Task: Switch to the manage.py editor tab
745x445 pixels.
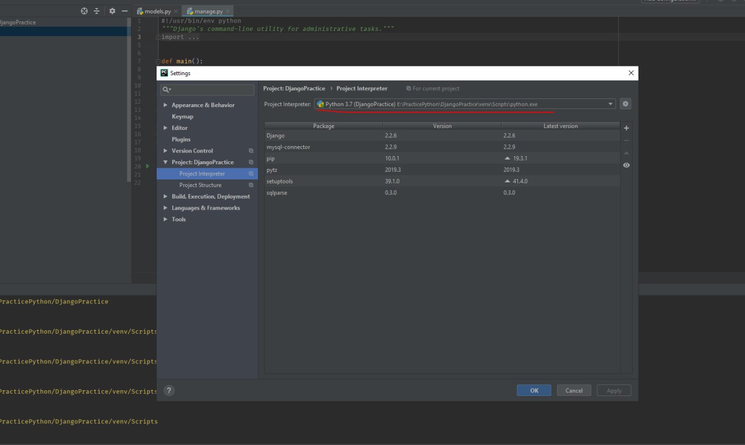Action: (x=207, y=12)
